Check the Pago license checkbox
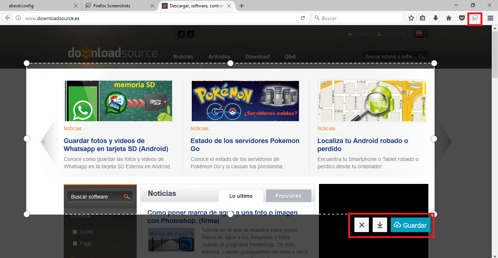The height and width of the screenshot is (258, 498). [x=75, y=243]
